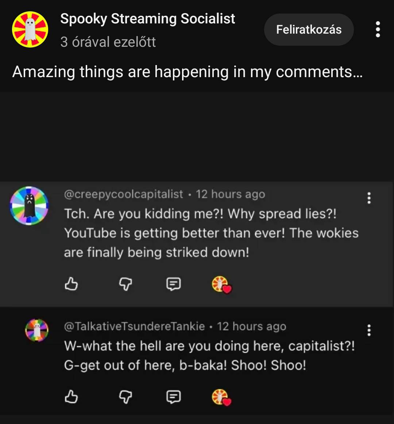Click the "3 órával ezelőtt" post timestamp
The image size is (394, 424).
click(x=108, y=42)
